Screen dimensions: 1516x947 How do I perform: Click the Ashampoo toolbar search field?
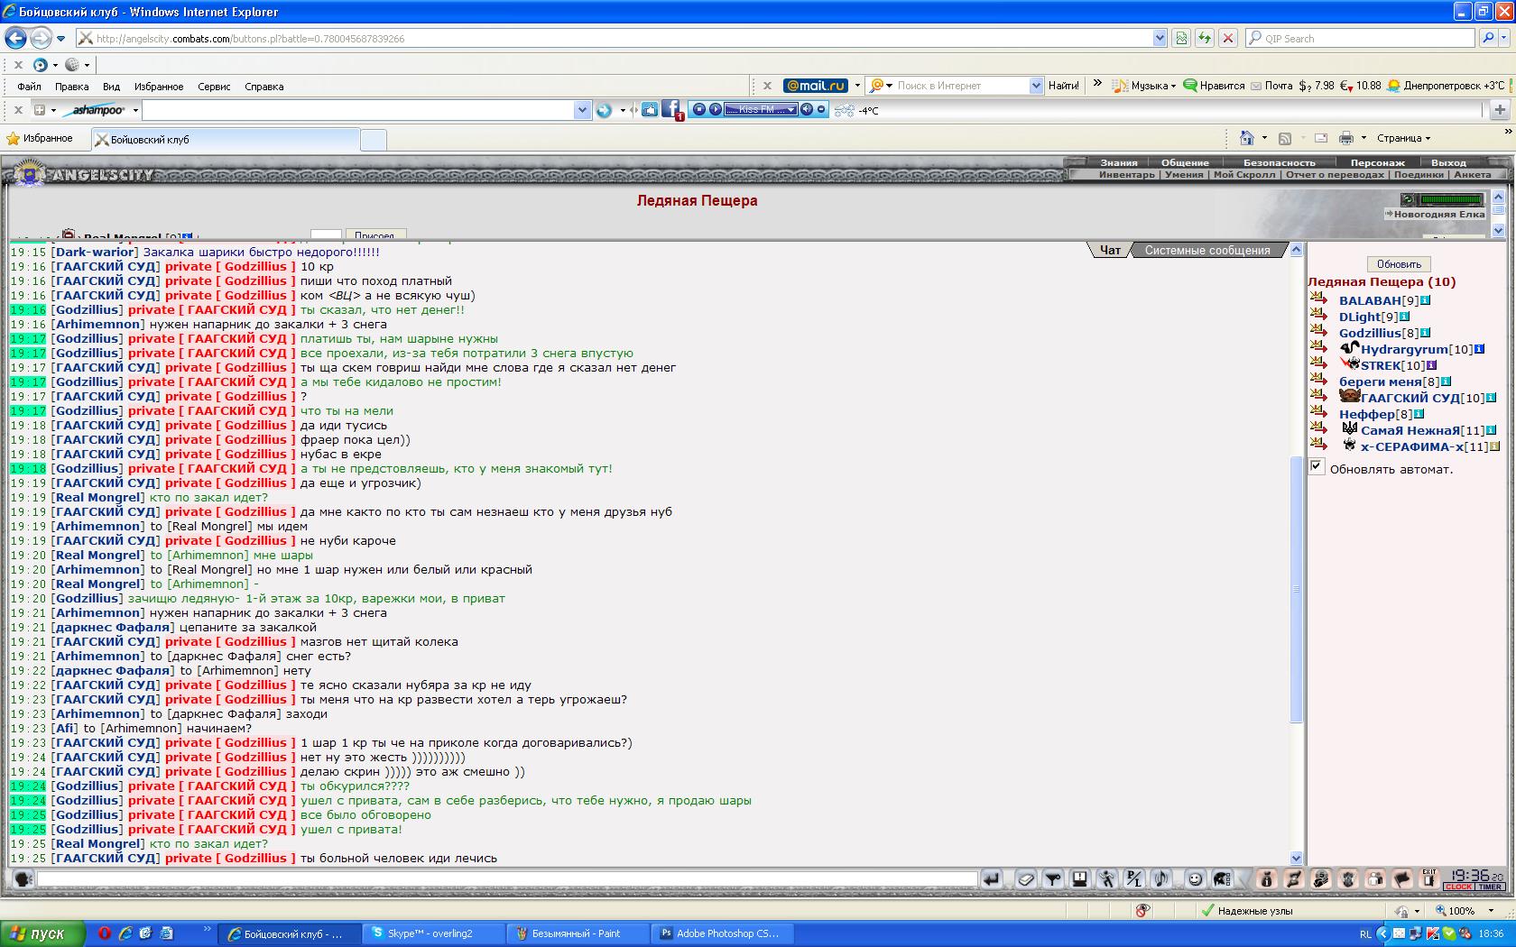pos(358,110)
